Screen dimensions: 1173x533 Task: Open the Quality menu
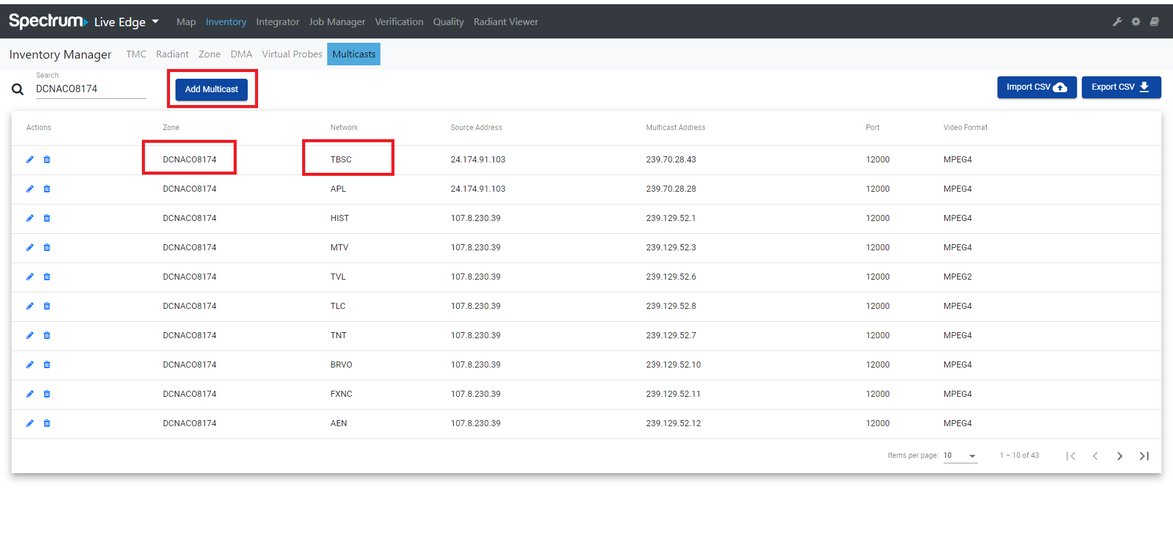click(448, 22)
